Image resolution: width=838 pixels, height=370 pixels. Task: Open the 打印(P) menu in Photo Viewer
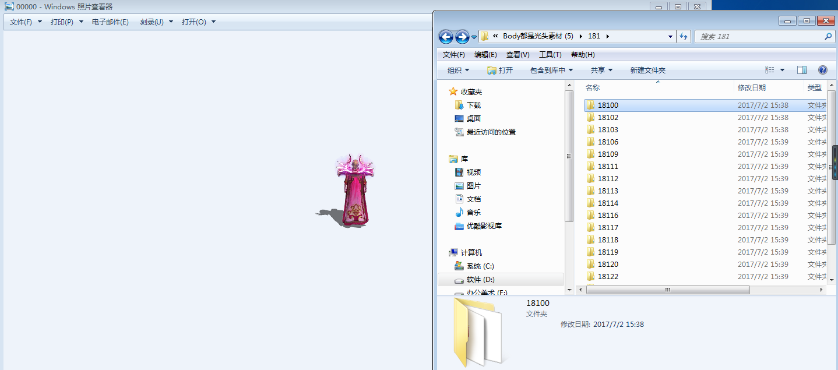[x=67, y=22]
